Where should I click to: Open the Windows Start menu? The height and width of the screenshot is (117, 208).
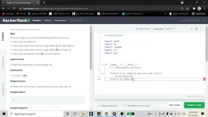click(4, 114)
